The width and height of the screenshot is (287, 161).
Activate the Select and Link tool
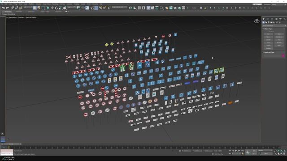click(x=12, y=8)
